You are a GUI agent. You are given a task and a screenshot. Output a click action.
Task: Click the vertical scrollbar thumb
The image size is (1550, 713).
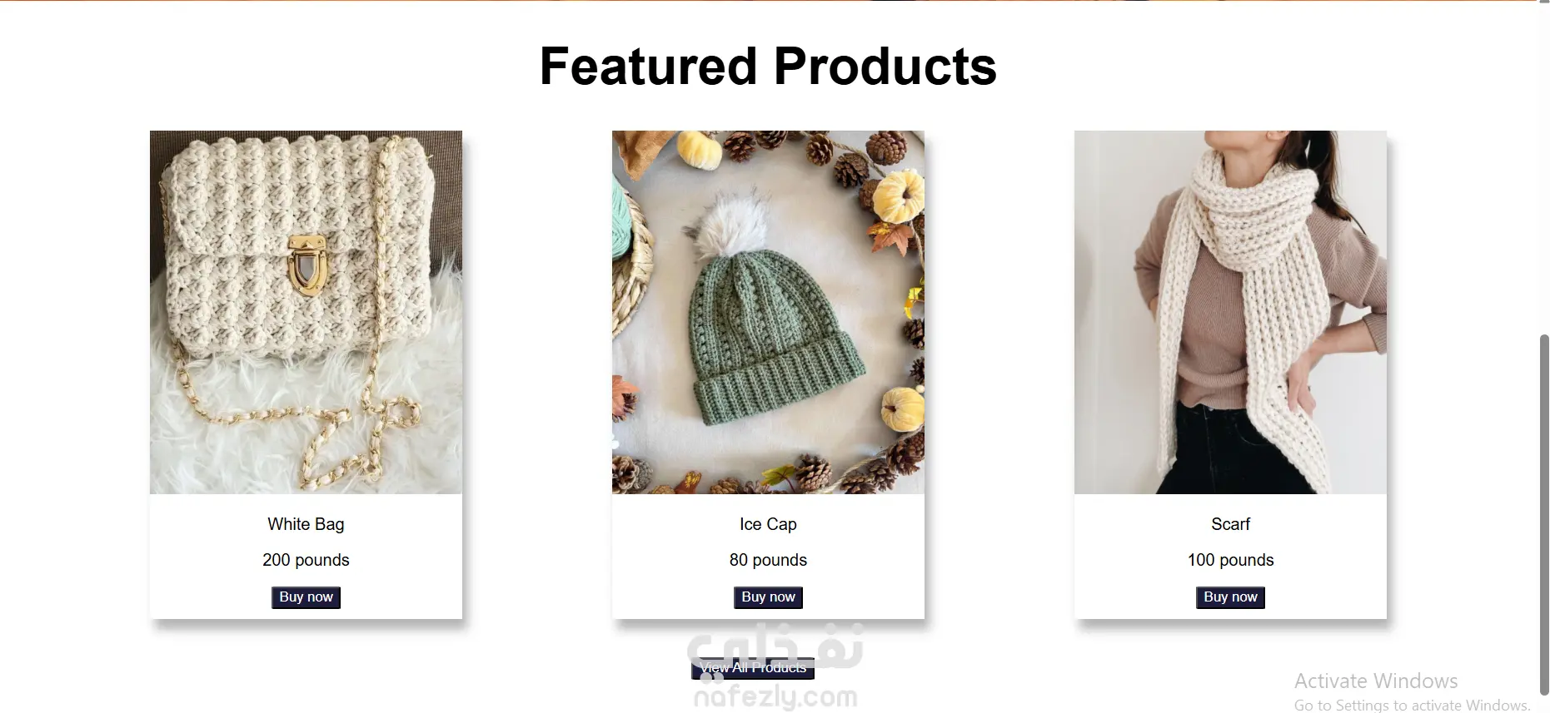[x=1544, y=514]
